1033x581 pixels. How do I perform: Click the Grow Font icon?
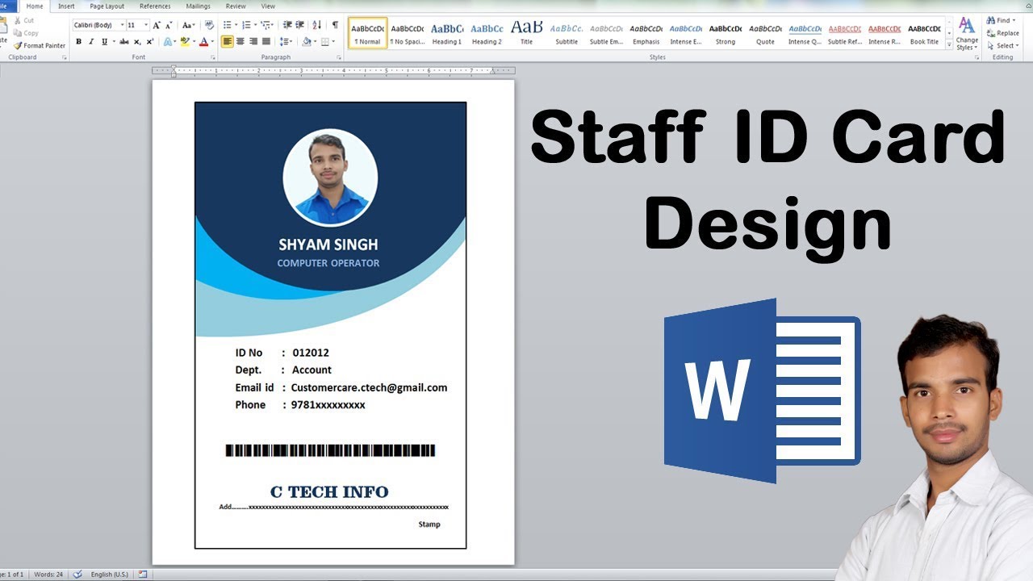pos(157,25)
